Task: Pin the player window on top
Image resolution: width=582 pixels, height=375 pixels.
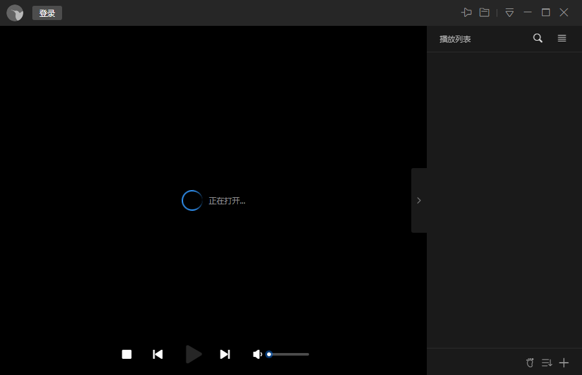Action: point(466,12)
